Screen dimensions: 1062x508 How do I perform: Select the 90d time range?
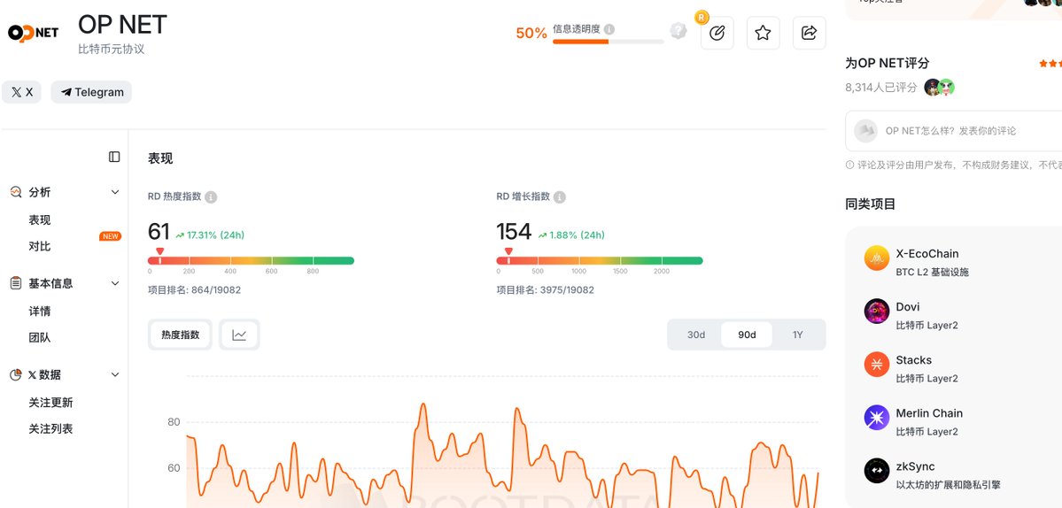pyautogui.click(x=747, y=335)
